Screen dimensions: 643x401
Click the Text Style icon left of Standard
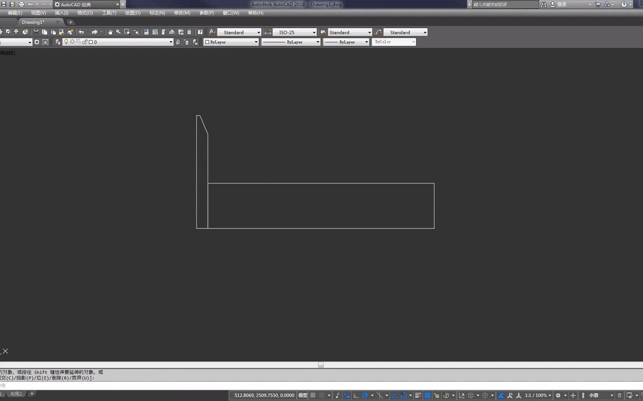[212, 32]
